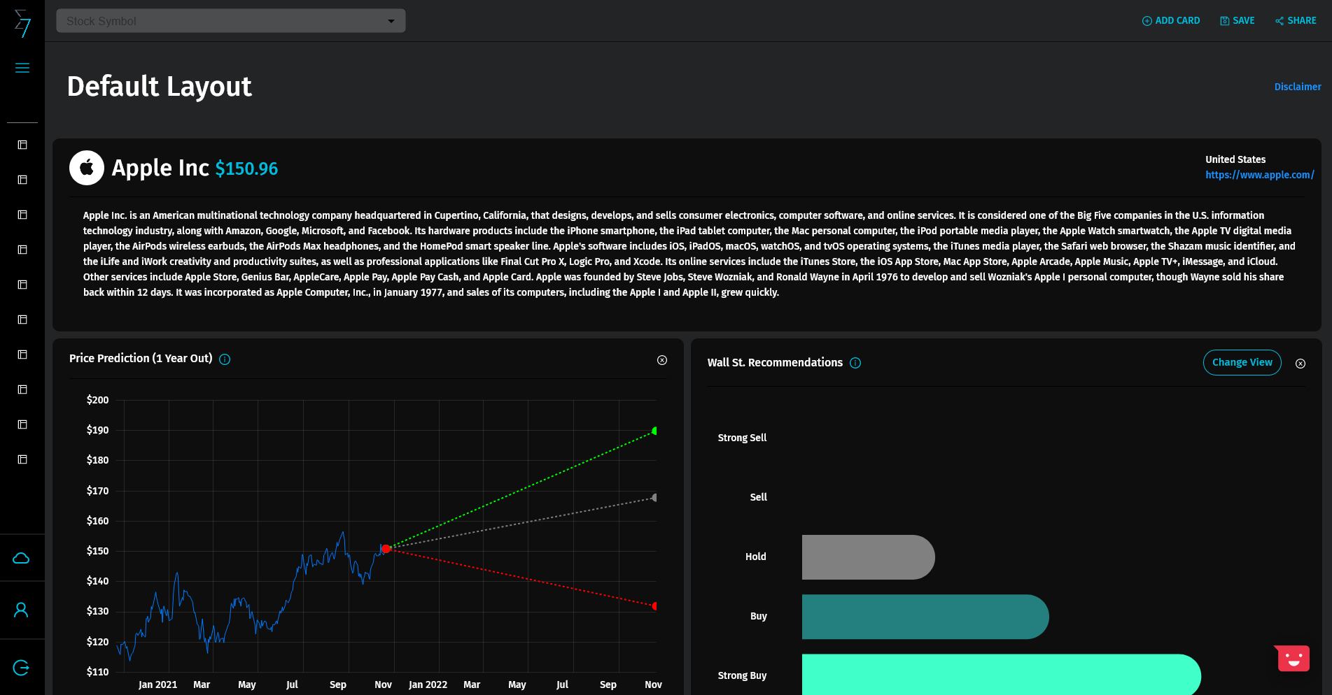Click the logout icon in the sidebar
1332x695 pixels.
(x=21, y=668)
